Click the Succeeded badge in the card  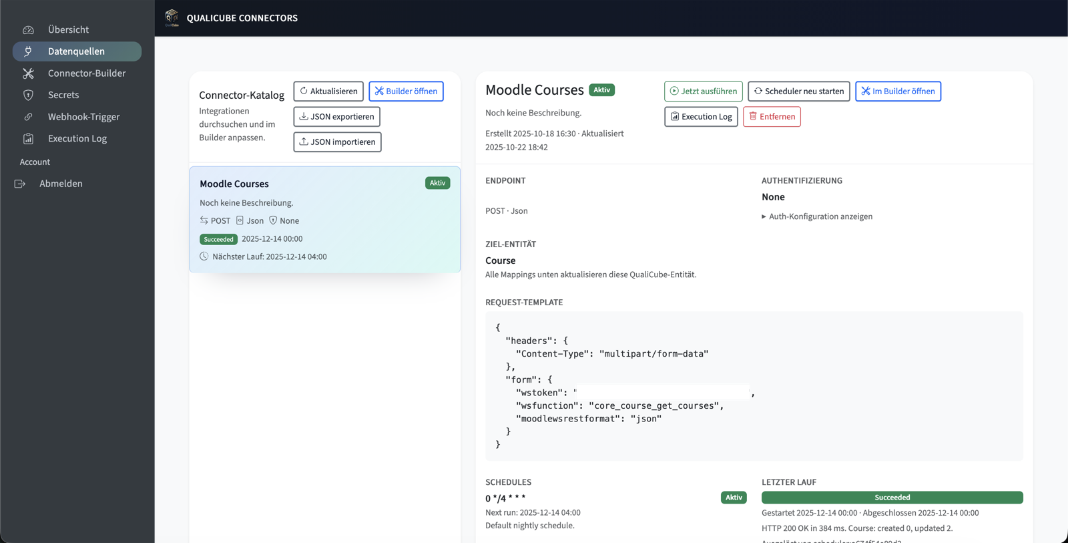pos(218,239)
